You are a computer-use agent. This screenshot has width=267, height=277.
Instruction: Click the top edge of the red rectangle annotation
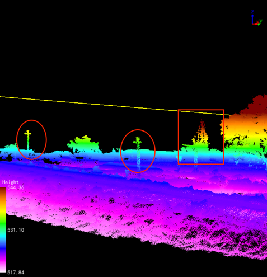[x=201, y=110]
